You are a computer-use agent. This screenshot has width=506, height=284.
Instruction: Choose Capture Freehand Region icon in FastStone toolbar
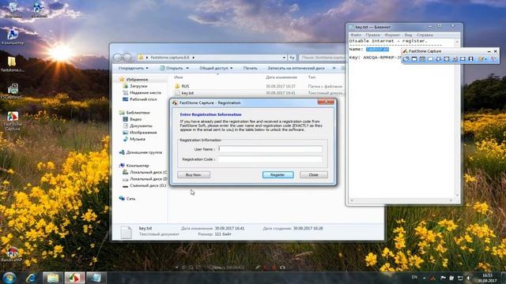click(x=439, y=59)
